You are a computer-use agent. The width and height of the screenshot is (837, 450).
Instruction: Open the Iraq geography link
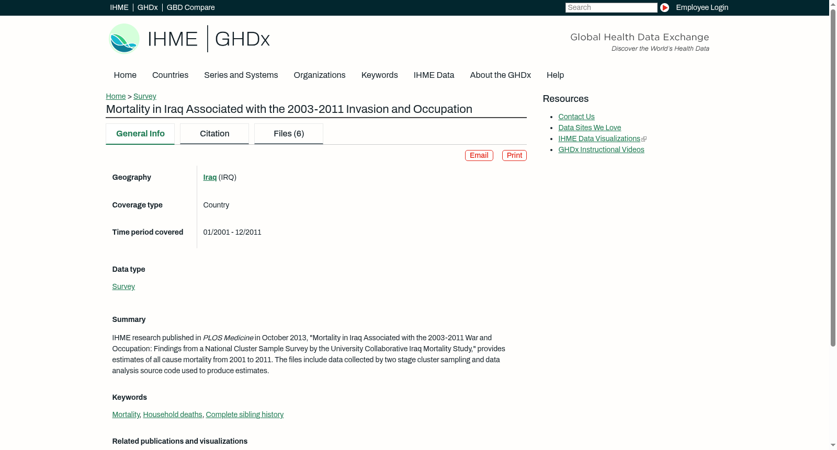(210, 178)
